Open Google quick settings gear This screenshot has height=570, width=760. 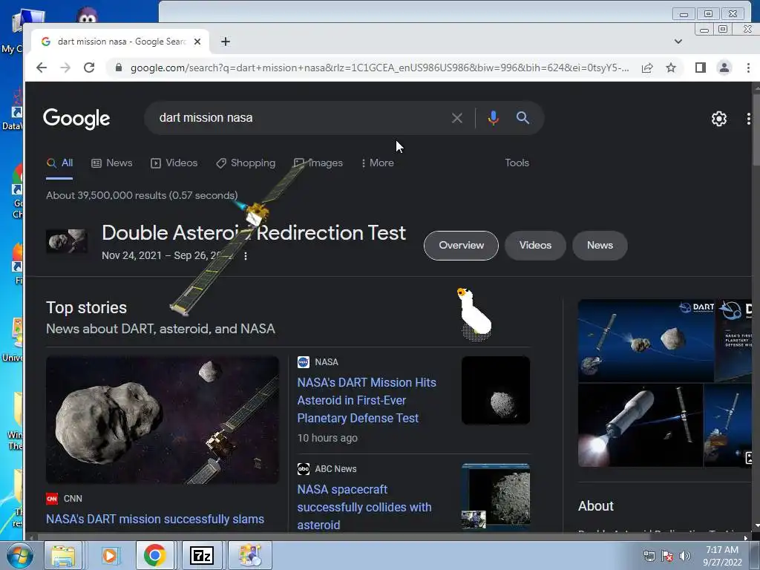coord(718,119)
